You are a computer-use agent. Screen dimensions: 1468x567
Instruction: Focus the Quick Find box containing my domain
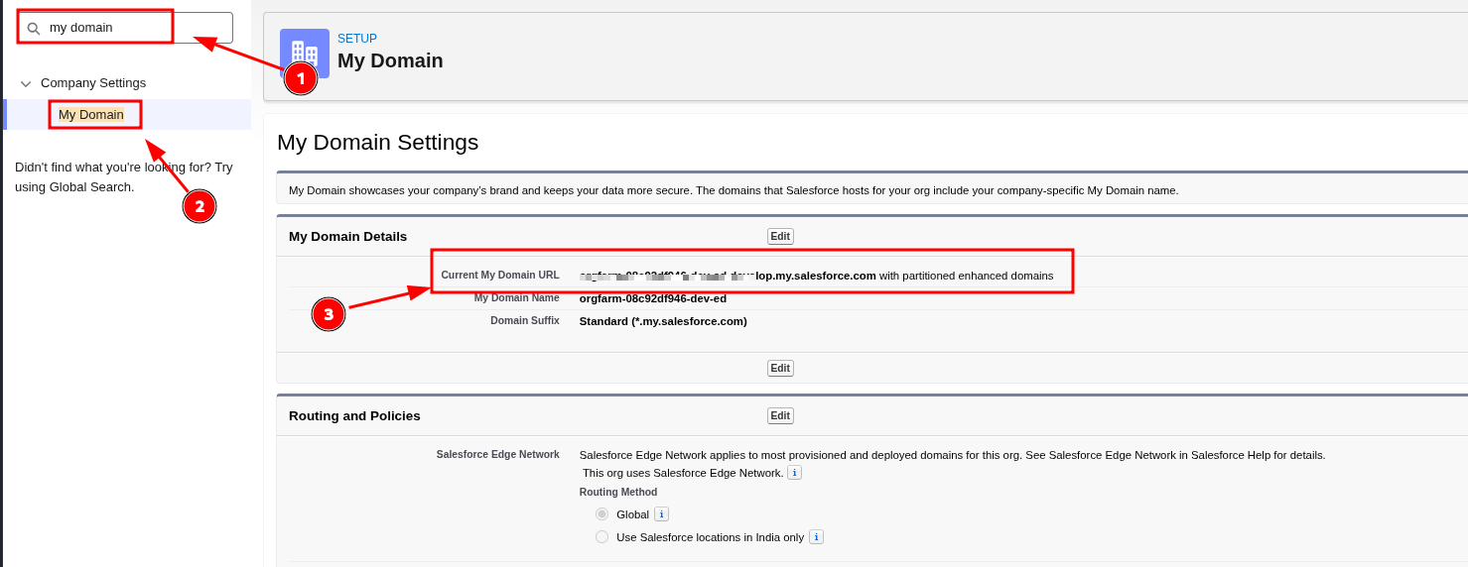click(125, 28)
